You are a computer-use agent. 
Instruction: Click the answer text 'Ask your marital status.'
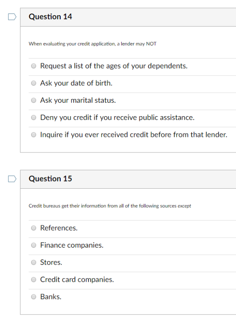point(78,100)
